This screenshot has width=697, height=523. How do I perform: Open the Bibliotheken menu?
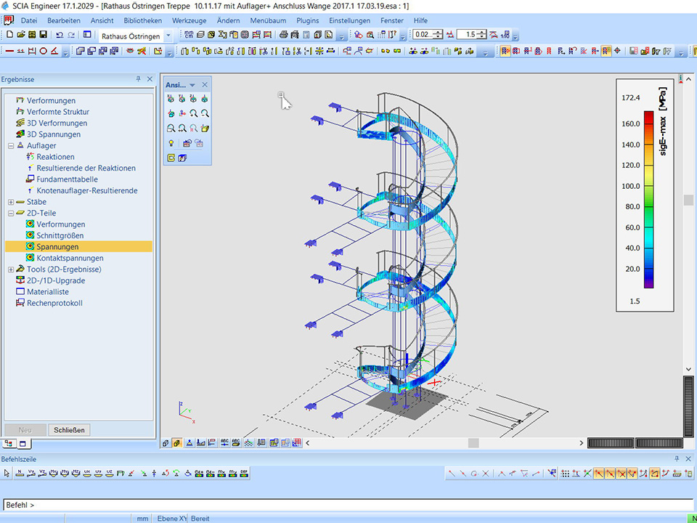point(143,21)
